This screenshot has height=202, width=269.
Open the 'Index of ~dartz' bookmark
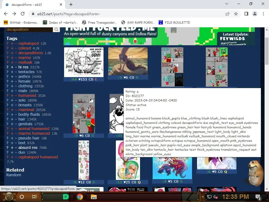click(60, 23)
